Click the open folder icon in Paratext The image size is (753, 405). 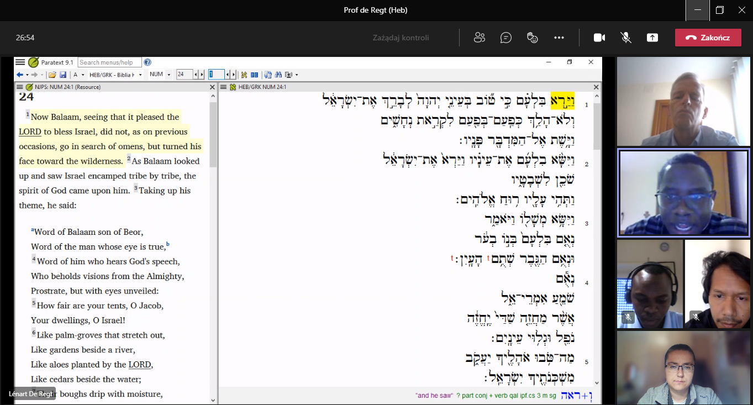(52, 75)
